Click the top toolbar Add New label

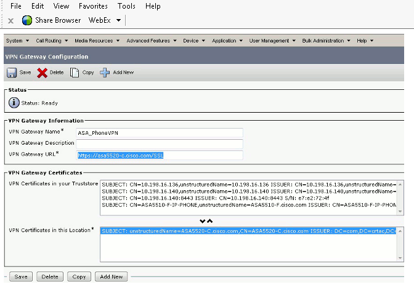123,72
